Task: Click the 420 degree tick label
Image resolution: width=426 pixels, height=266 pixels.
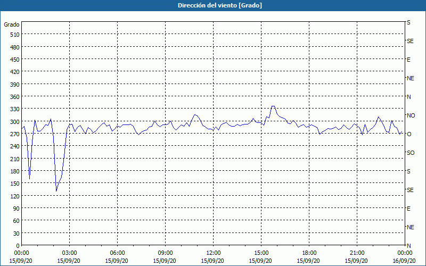Action: click(15, 72)
